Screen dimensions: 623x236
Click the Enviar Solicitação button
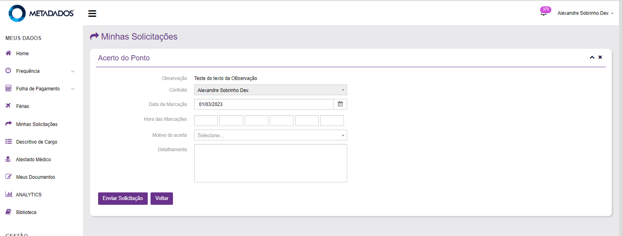[x=123, y=198]
